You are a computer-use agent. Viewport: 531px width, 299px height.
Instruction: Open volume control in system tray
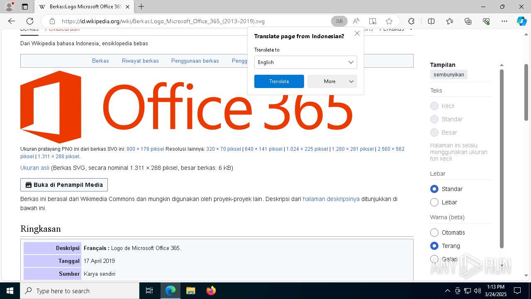(477, 291)
